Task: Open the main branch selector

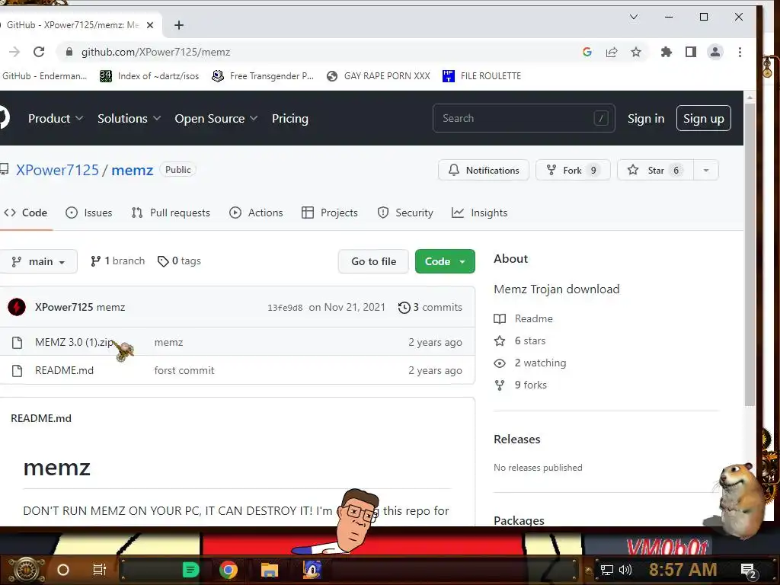Action: click(38, 261)
